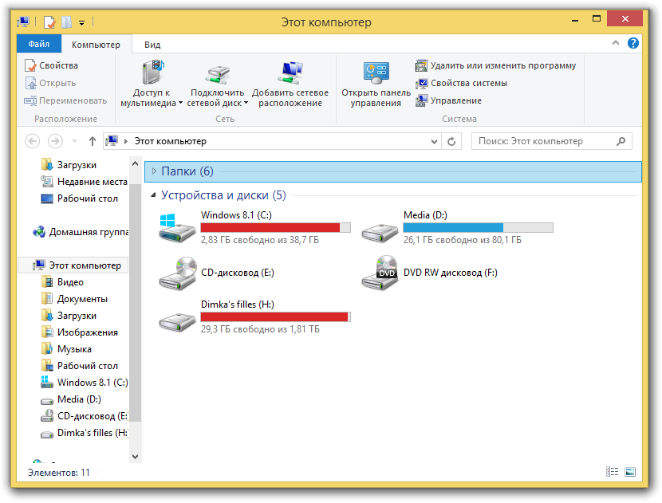Click text 26,1 ГБ свободно из 80,1 ГБ
Screen dimensions: 662x503
pyautogui.click(x=463, y=240)
